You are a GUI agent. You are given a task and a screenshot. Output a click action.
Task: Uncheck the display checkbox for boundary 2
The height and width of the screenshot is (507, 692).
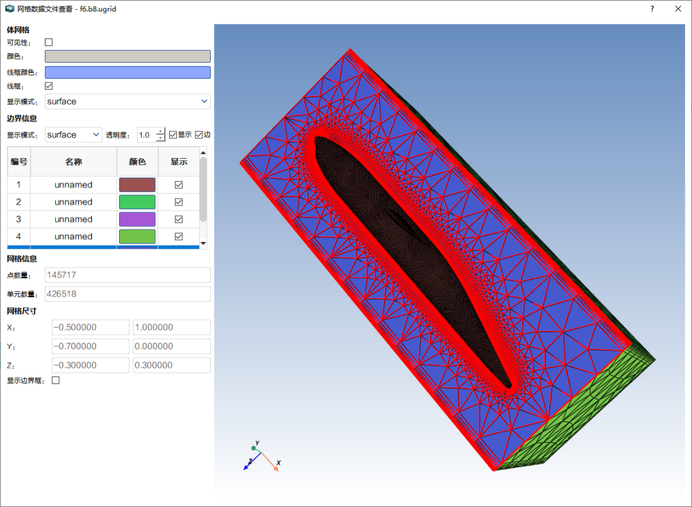point(179,202)
